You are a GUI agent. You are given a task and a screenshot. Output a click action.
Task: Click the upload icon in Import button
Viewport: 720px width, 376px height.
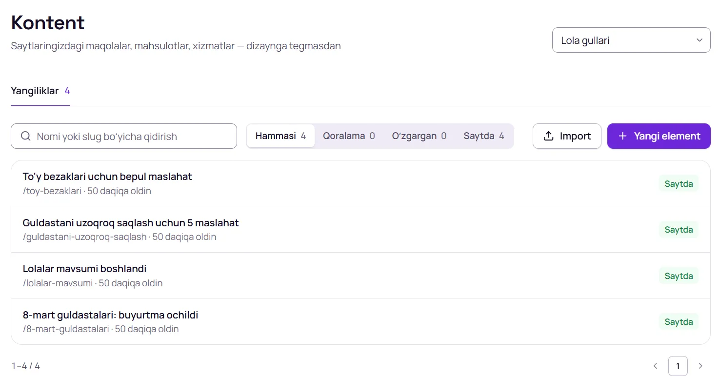pyautogui.click(x=548, y=136)
